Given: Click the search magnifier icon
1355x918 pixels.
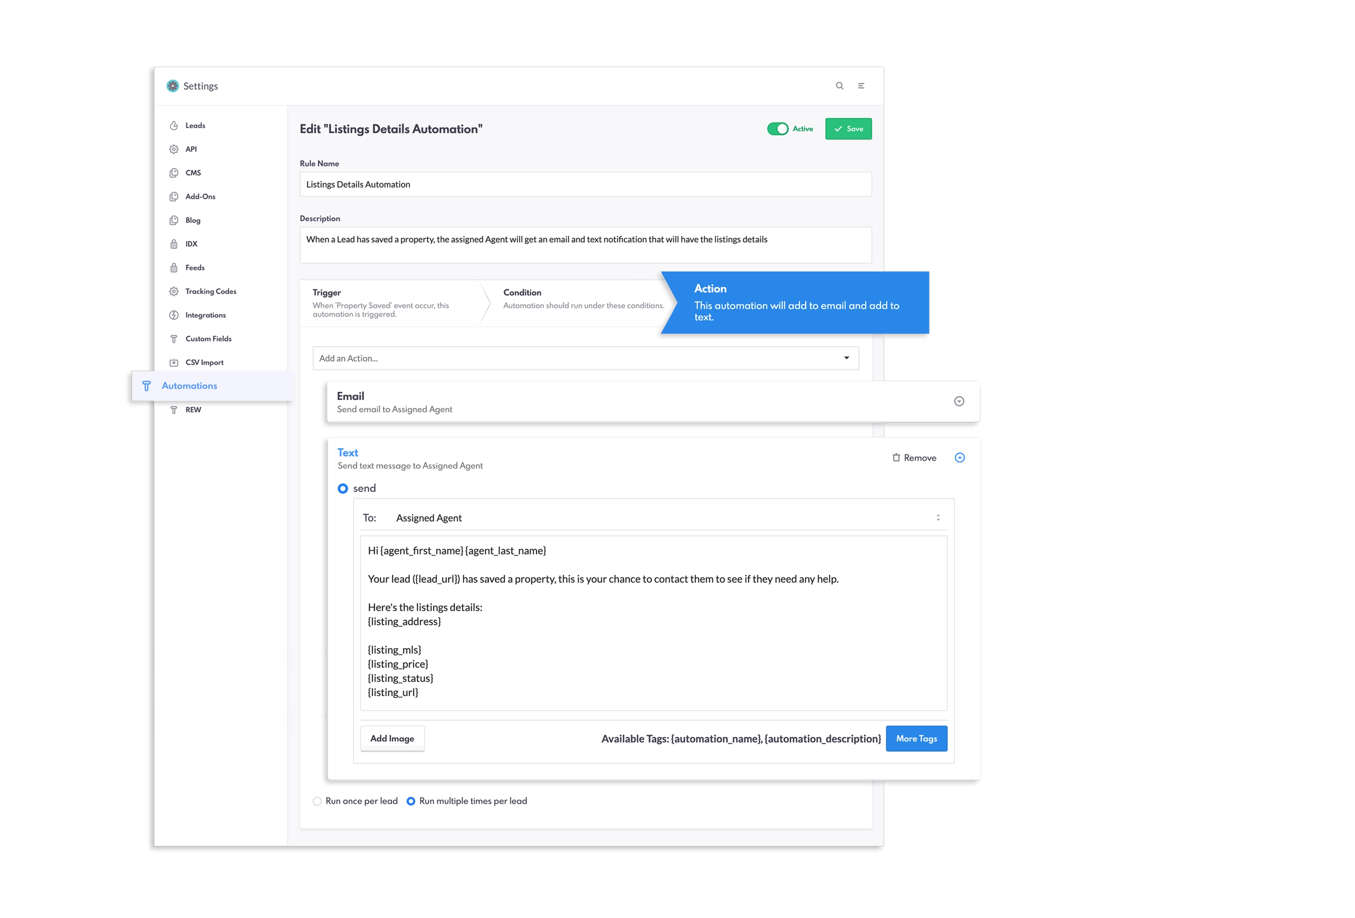Looking at the screenshot, I should click(x=840, y=86).
